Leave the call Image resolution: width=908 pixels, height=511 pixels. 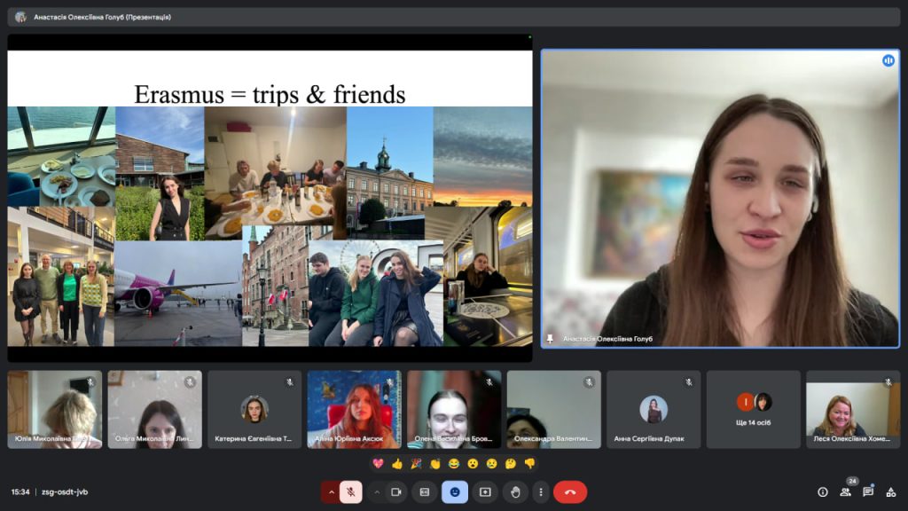570,491
